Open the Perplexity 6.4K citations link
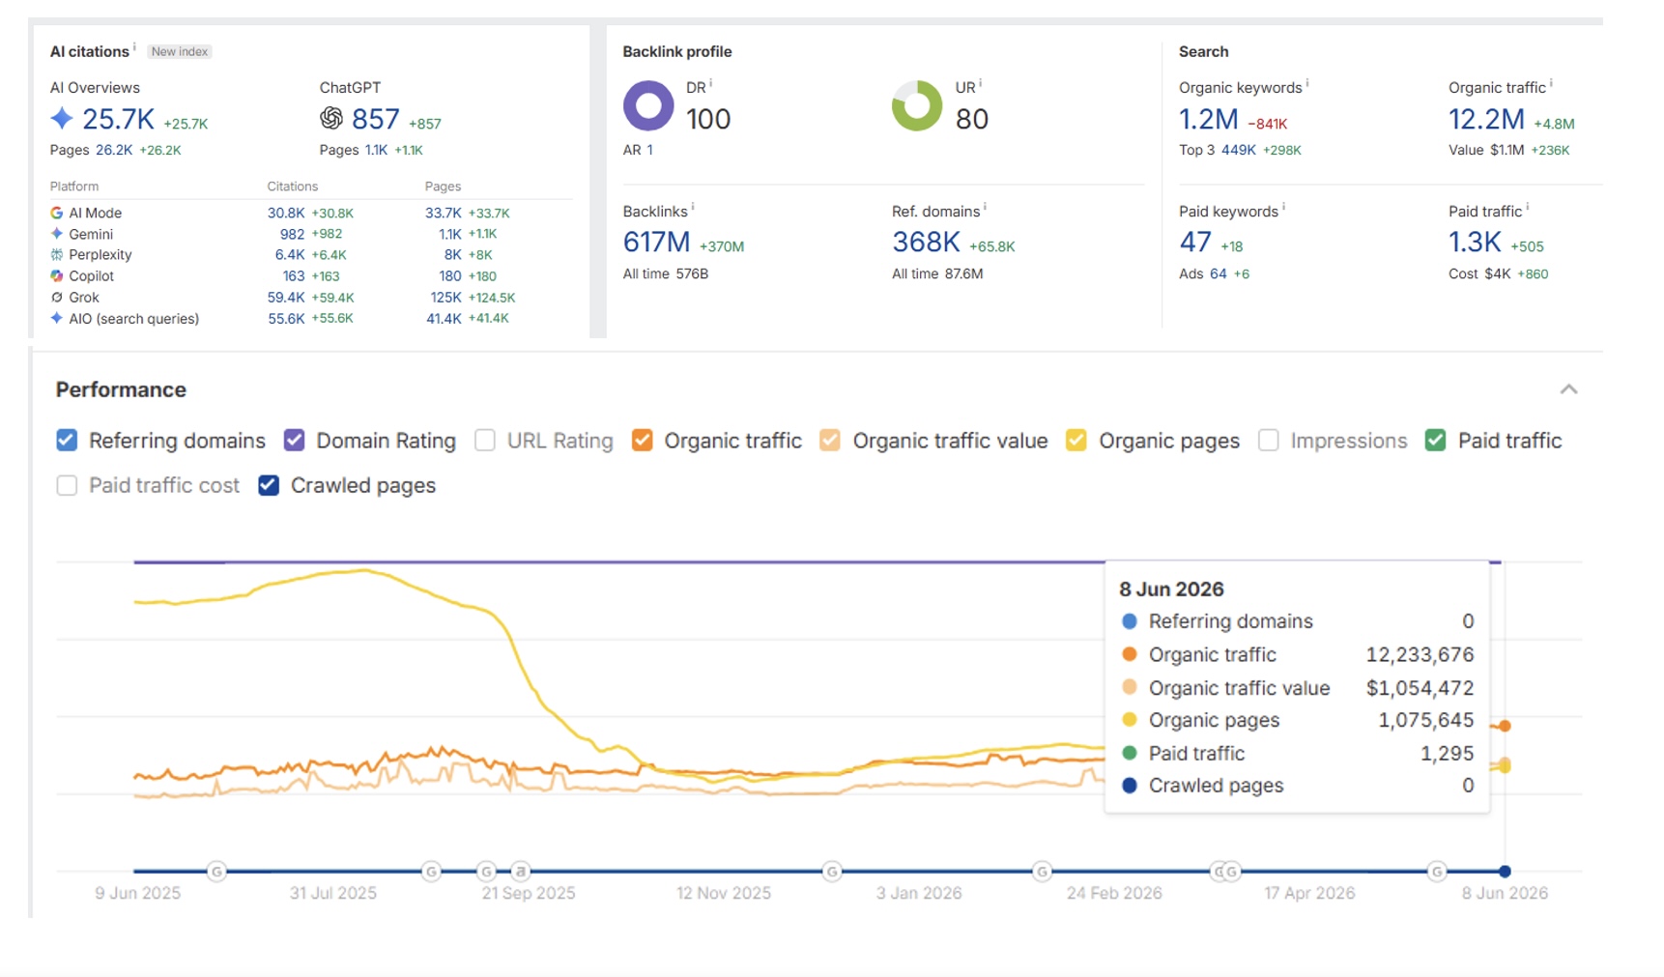1664x977 pixels. pyautogui.click(x=290, y=255)
